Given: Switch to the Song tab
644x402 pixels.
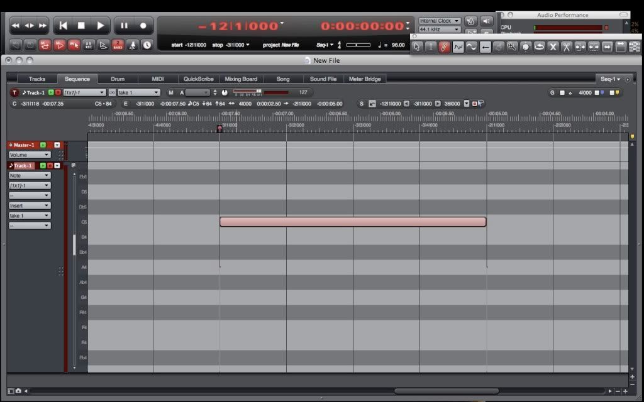Looking at the screenshot, I should [x=282, y=79].
